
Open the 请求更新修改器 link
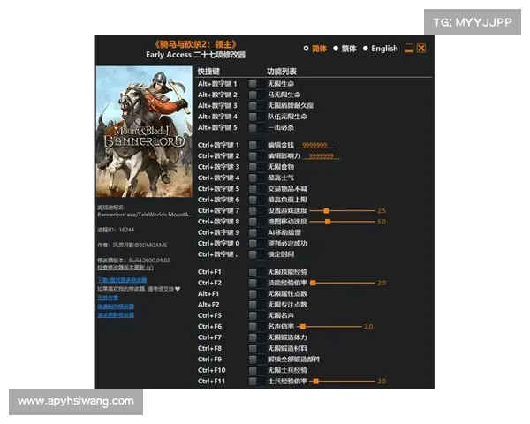coord(116,314)
